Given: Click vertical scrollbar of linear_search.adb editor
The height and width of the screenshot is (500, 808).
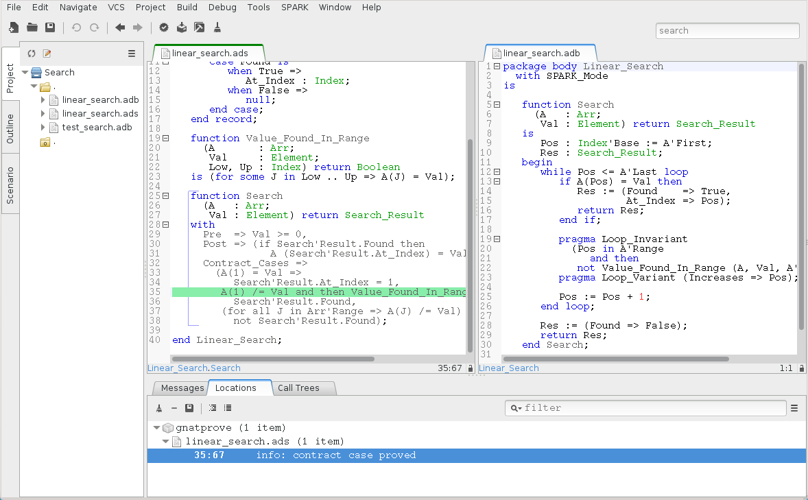Looking at the screenshot, I should click(801, 196).
